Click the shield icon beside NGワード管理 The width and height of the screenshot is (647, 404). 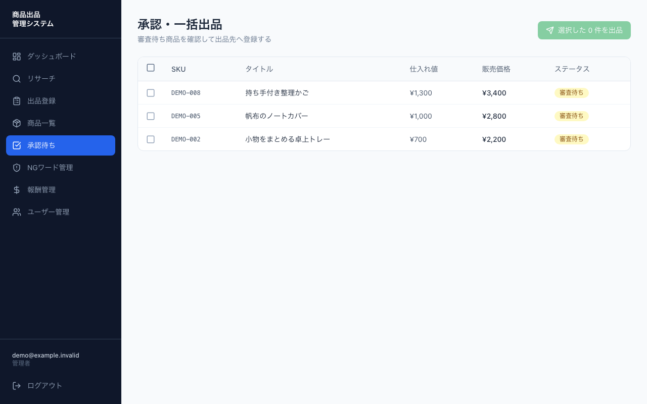(x=17, y=168)
